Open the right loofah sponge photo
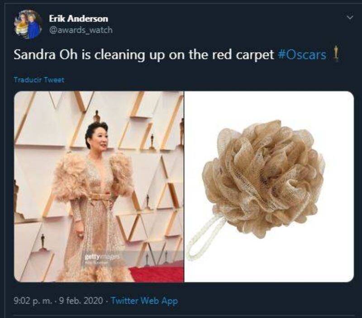The image size is (362, 318). [269, 186]
